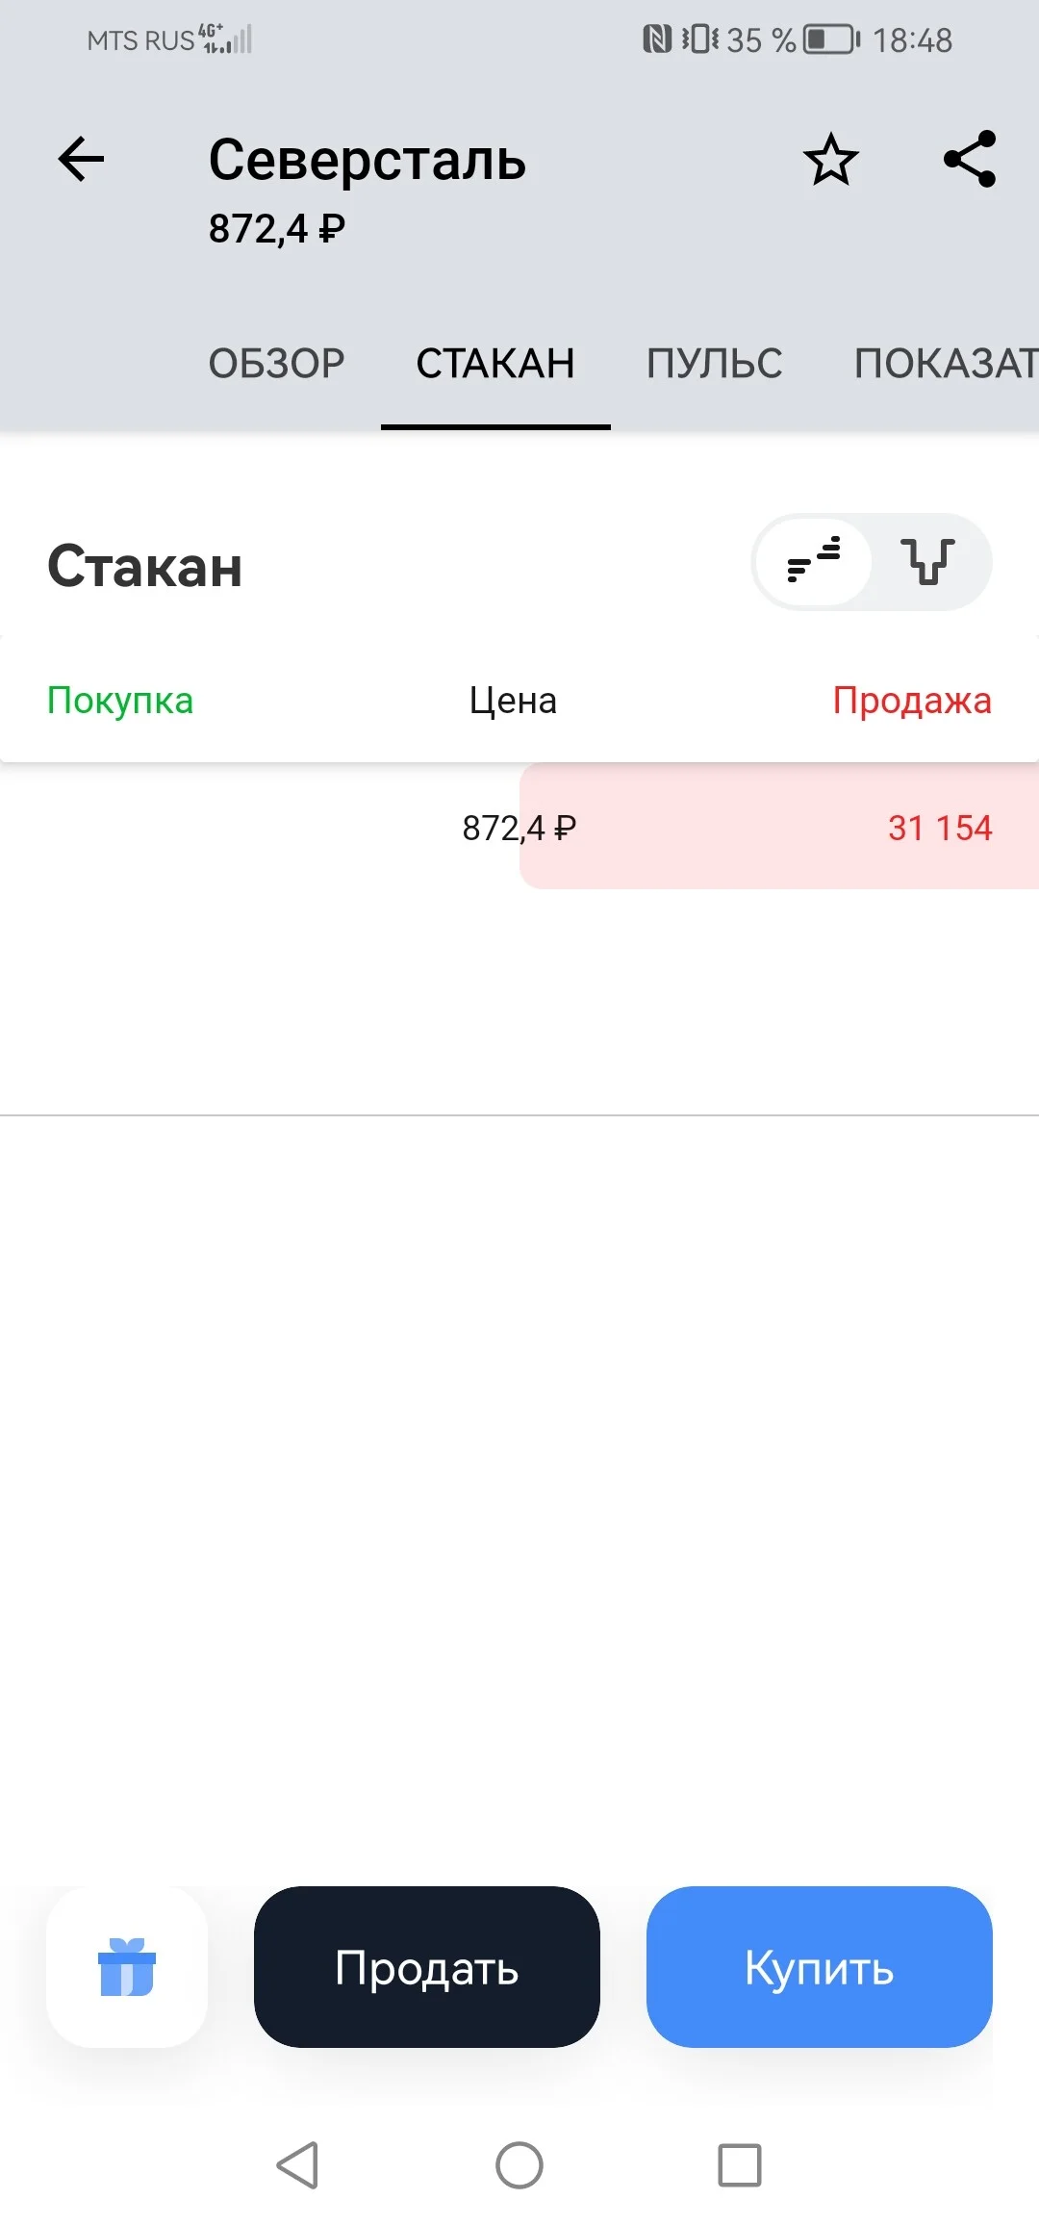Tap Android home circle button
Image resolution: width=1039 pixels, height=2225 pixels.
(519, 2165)
